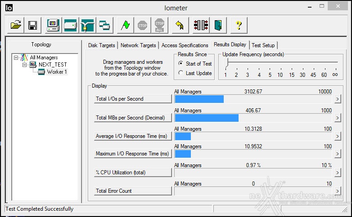352x217 pixels.
Task: Disconnect selected worker or manager icon
Action: pyautogui.click(x=201, y=25)
